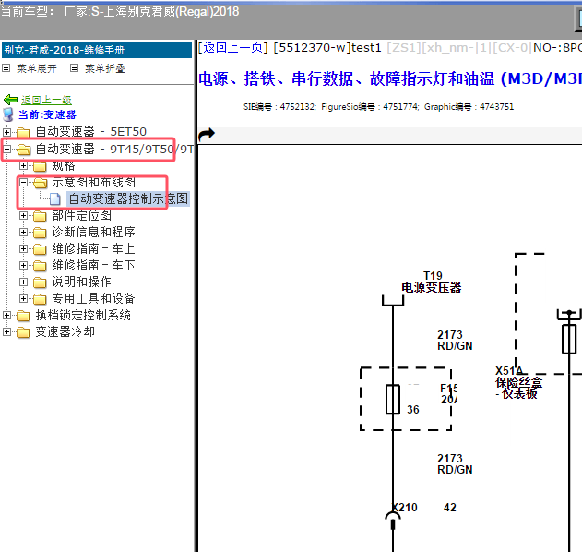
Task: Select the 专用工具和设备 tree label
Action: (x=93, y=298)
